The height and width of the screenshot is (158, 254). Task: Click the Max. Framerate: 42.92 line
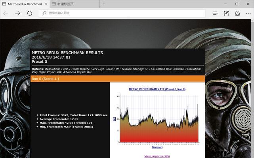[66, 123]
